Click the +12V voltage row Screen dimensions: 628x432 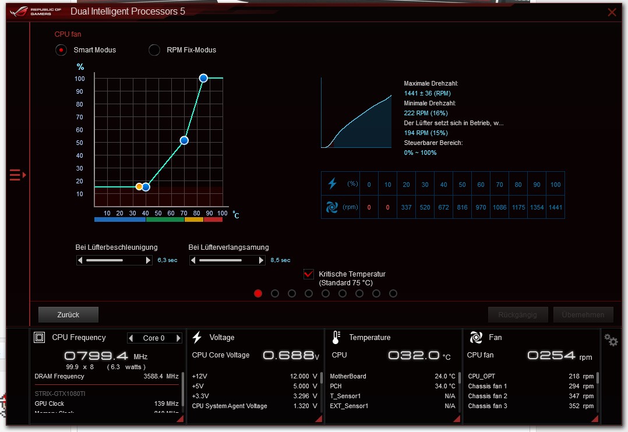(255, 376)
